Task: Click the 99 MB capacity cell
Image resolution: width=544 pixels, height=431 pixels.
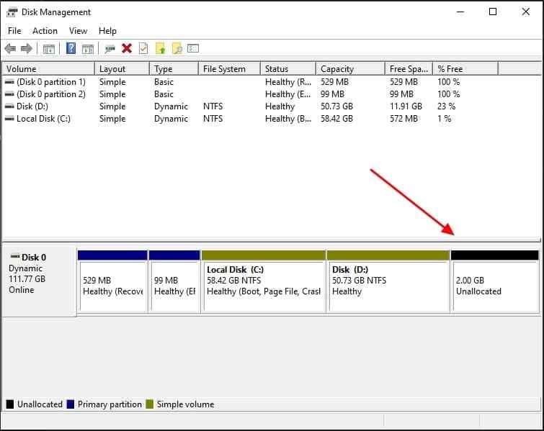Action: point(332,94)
